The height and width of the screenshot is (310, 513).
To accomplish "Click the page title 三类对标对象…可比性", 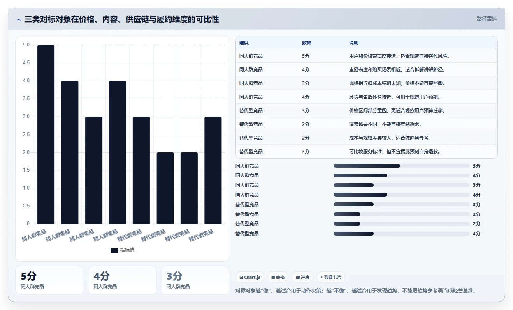I will (x=121, y=19).
